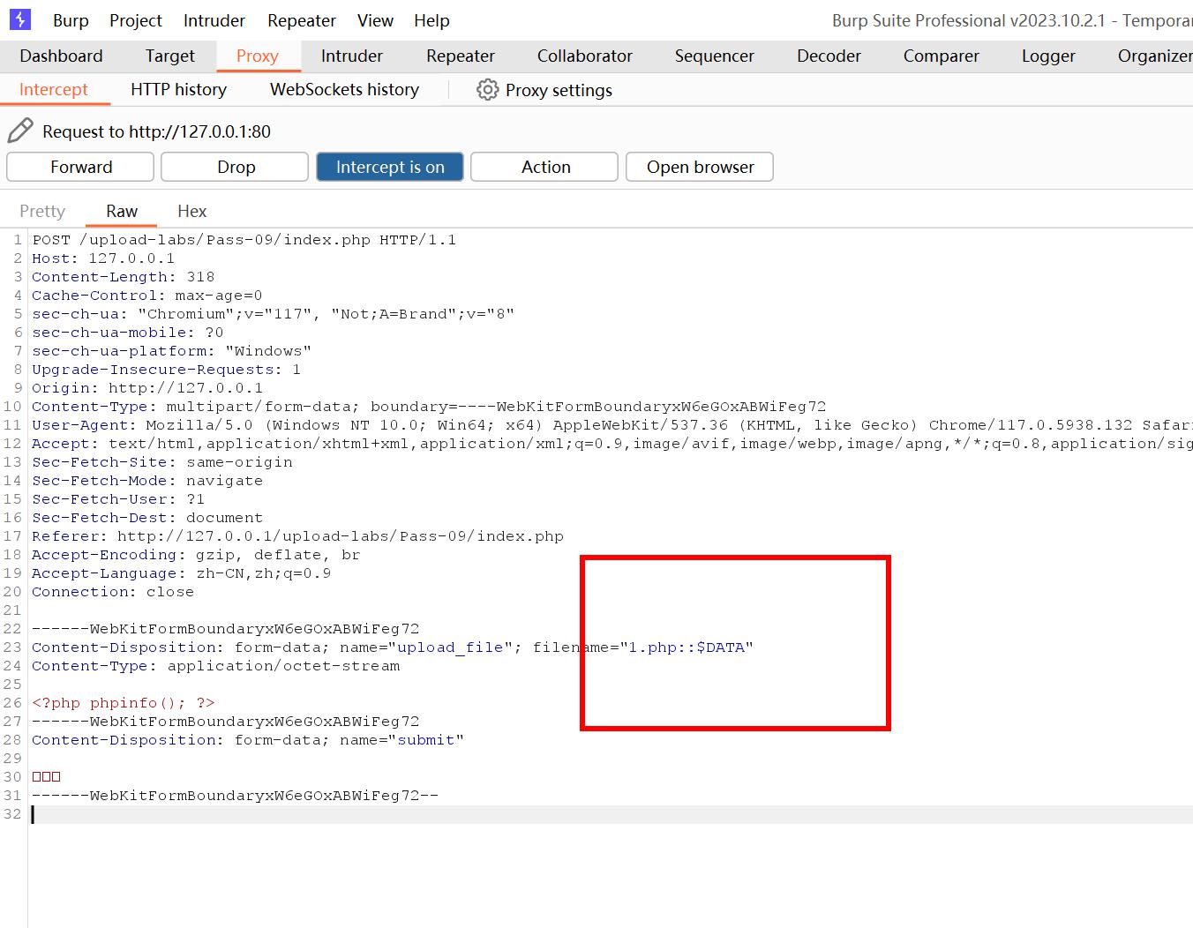Click the Sec-Fetch-Dest: document header

point(147,518)
